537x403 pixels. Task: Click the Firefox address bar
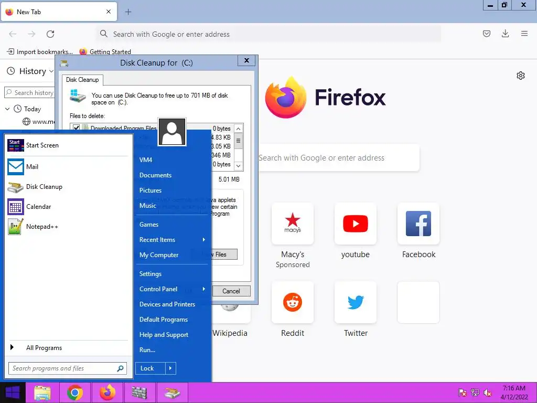[268, 34]
